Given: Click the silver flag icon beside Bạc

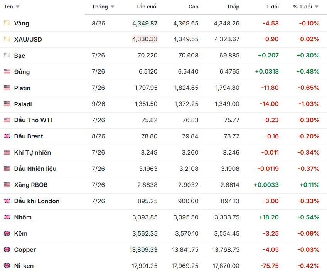Looking at the screenshot, I should pos(7,55).
